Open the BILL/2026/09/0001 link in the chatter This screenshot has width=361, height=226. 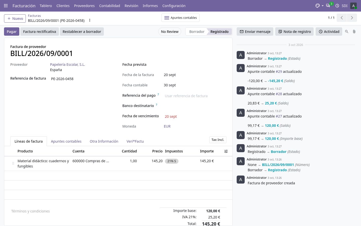[278, 165]
